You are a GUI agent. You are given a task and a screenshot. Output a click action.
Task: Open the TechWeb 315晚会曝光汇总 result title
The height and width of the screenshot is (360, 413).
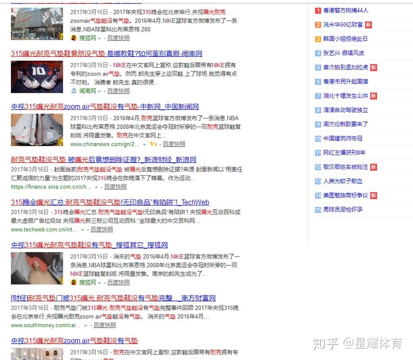(x=110, y=202)
